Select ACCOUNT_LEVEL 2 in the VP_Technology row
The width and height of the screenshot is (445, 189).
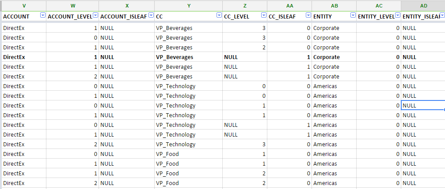point(72,144)
